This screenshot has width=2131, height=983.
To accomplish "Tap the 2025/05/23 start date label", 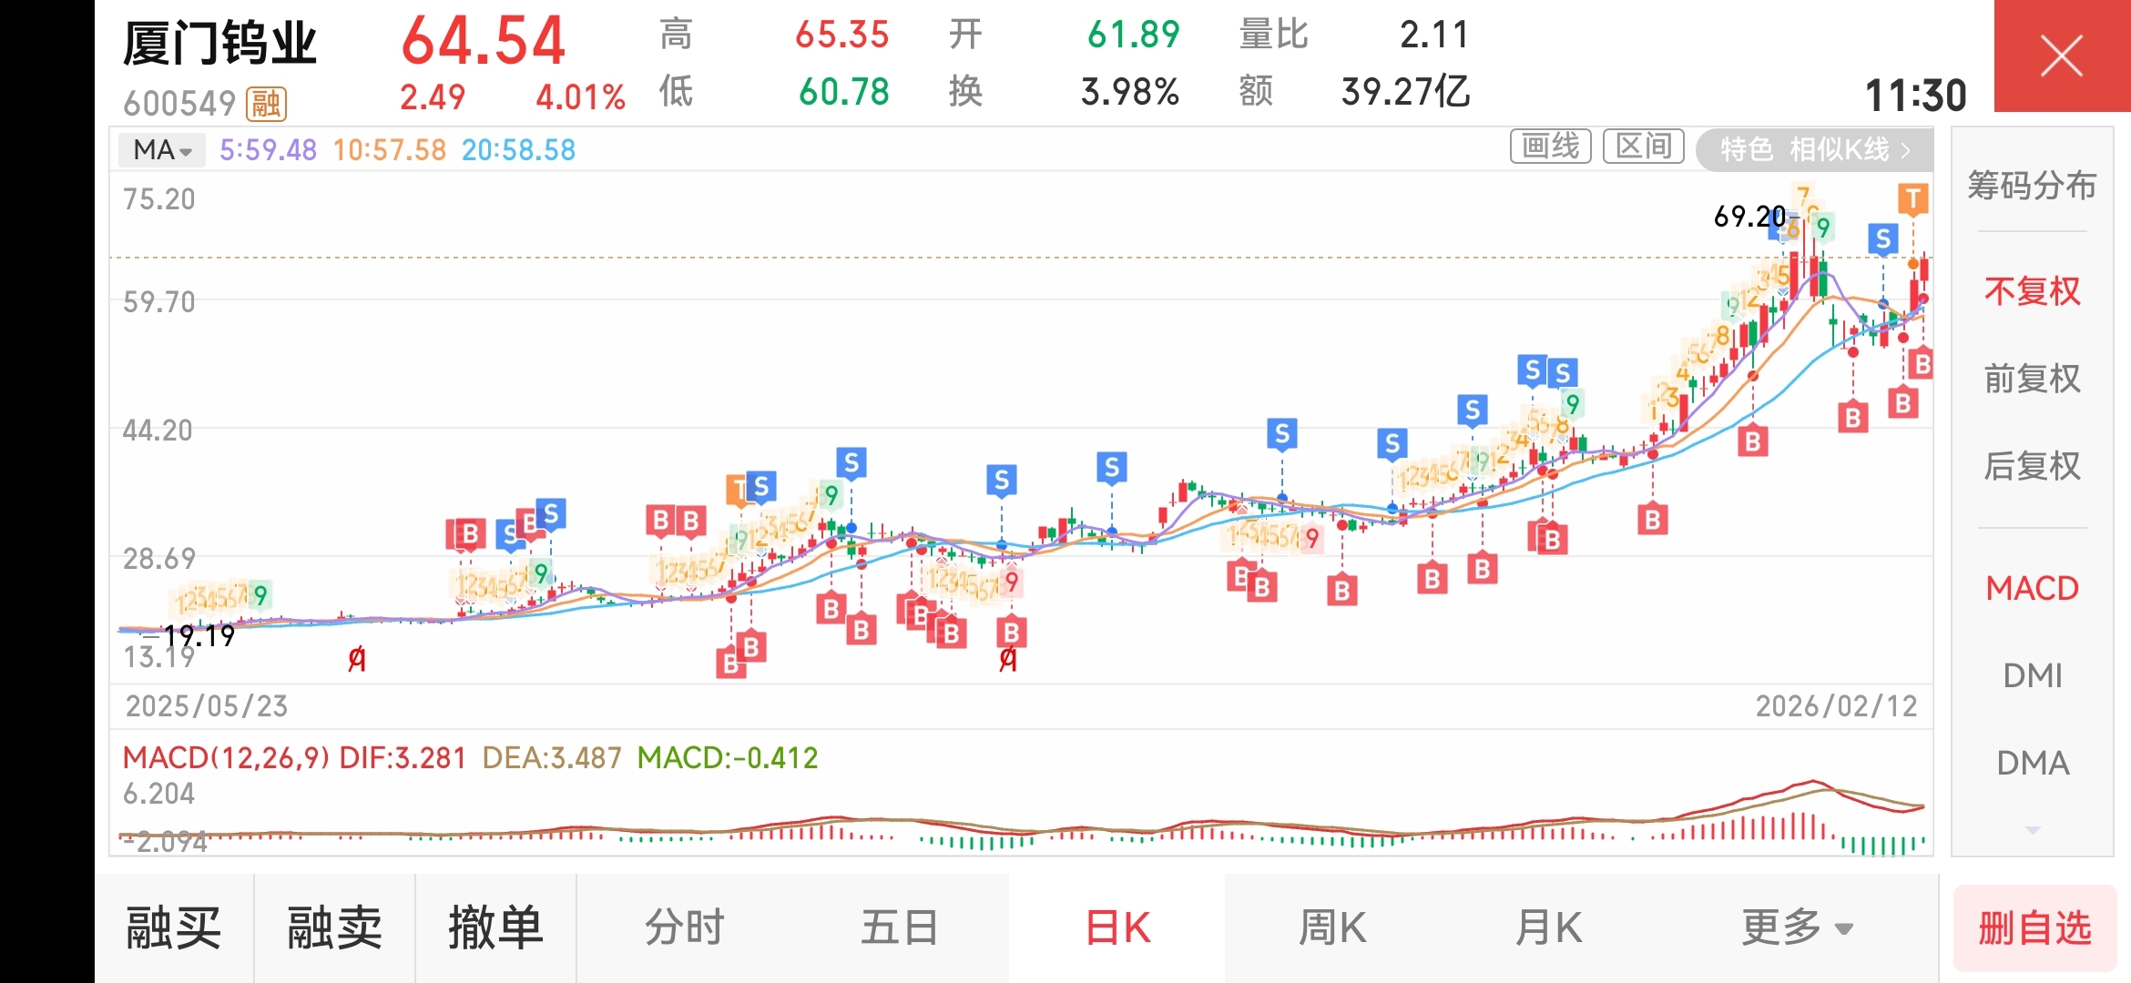I will click(x=207, y=706).
